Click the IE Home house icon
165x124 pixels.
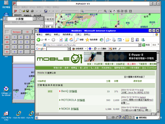coord(71,40)
